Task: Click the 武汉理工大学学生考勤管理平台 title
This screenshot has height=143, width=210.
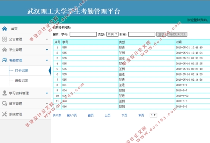Action: tap(74, 11)
